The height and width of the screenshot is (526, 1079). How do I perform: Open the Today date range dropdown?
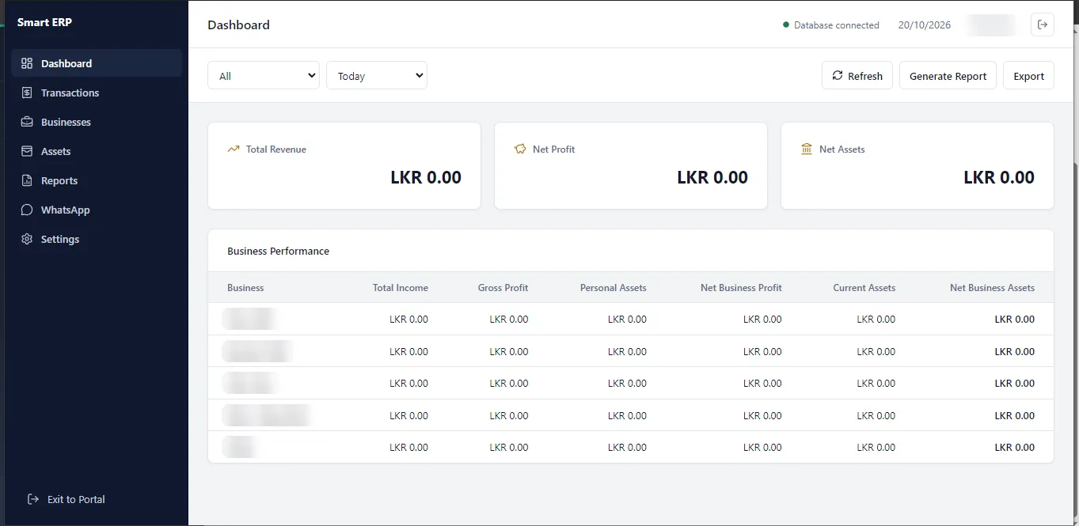pyautogui.click(x=377, y=76)
